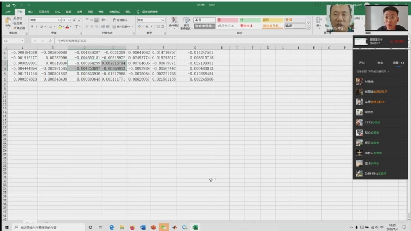Decrease the cell indent
The image size is (411, 231).
point(103,27)
